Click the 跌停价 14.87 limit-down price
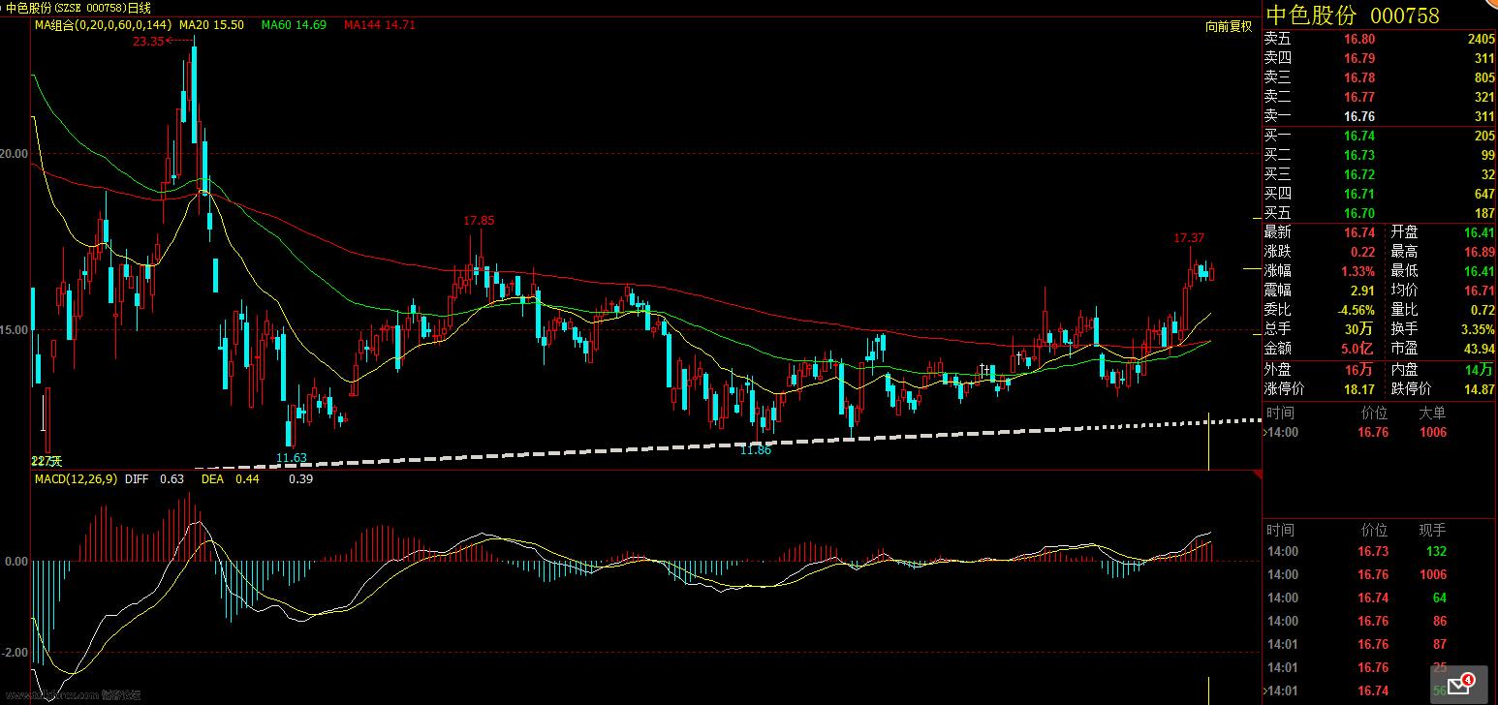Screen dimensions: 1498x705 click(1480, 389)
